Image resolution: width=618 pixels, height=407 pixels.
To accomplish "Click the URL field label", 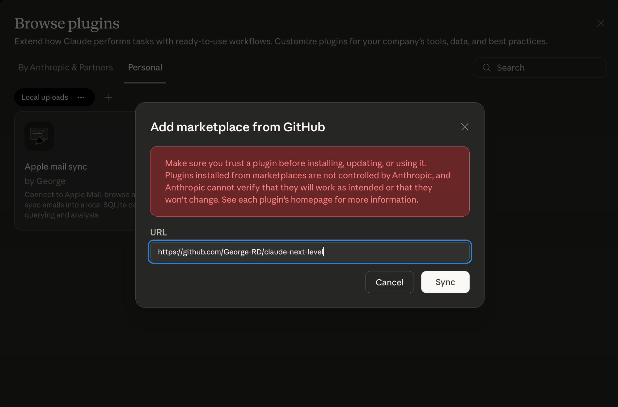I will 159,232.
